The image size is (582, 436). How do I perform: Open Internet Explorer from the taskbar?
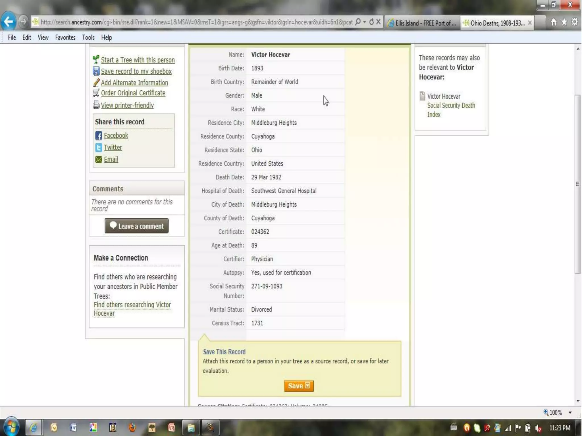[34, 427]
